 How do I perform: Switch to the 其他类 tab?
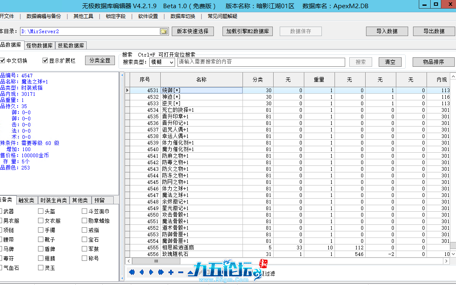click(80, 200)
